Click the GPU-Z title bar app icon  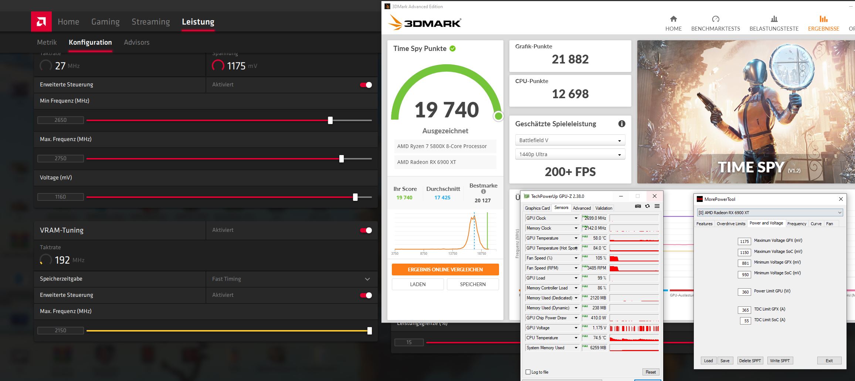(527, 196)
